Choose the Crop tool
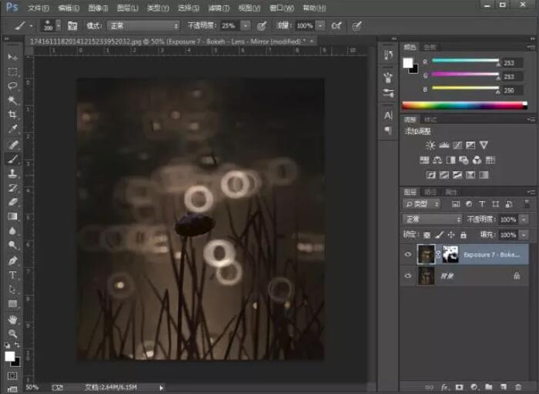 [x=13, y=115]
